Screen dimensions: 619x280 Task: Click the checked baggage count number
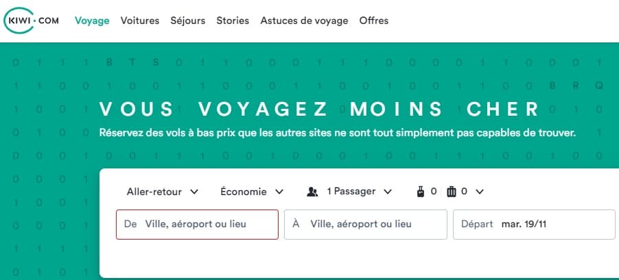pyautogui.click(x=464, y=192)
